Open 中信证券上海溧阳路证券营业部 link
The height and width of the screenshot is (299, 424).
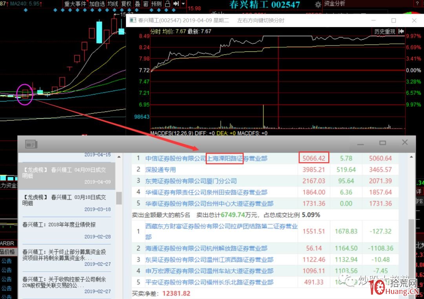207,158
